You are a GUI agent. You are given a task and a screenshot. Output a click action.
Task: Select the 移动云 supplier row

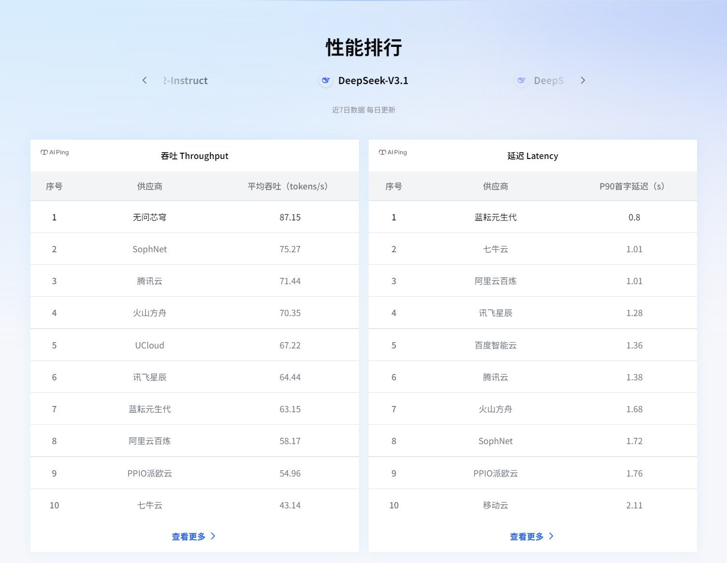(533, 505)
